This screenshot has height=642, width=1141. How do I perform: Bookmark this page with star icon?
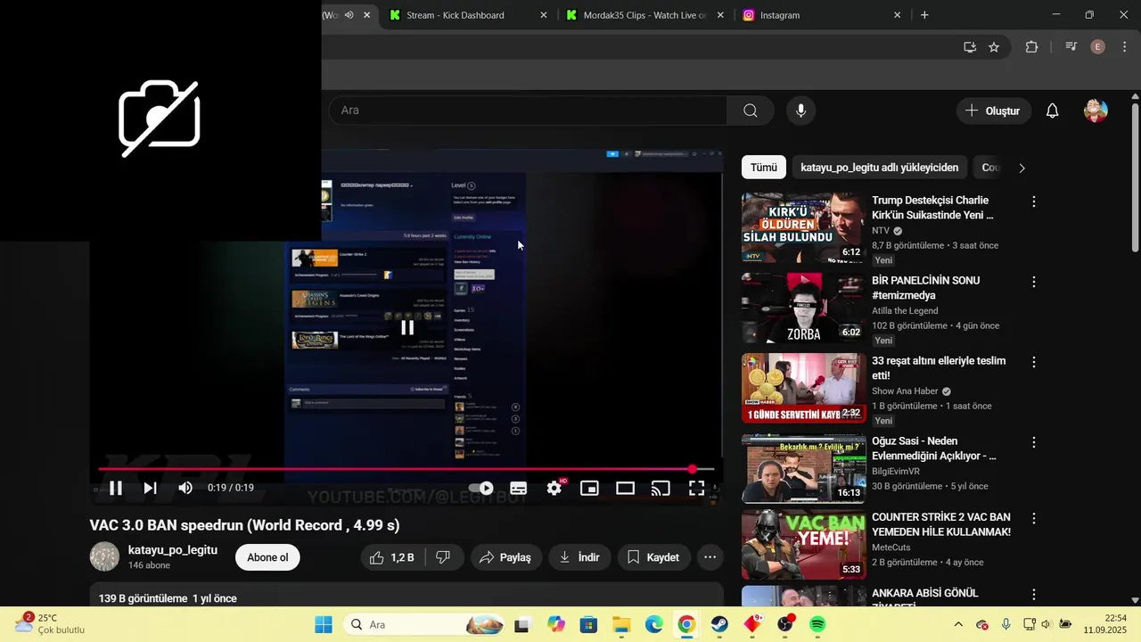click(994, 47)
